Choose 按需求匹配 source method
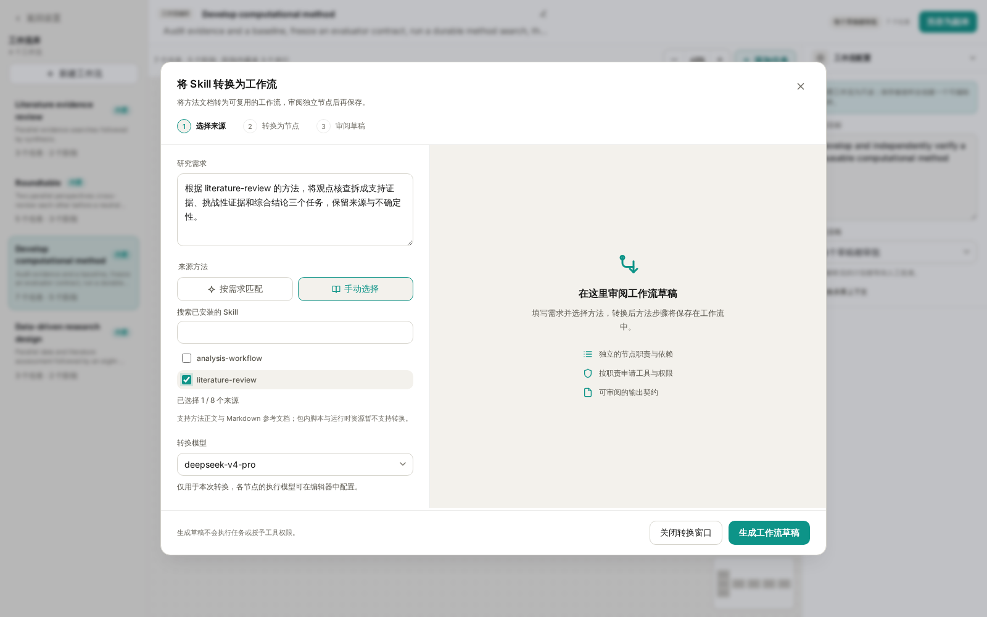 [235, 289]
